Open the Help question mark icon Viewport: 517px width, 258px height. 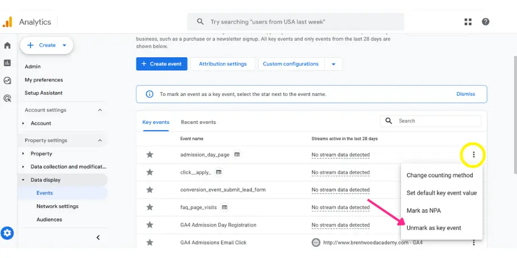click(x=486, y=22)
